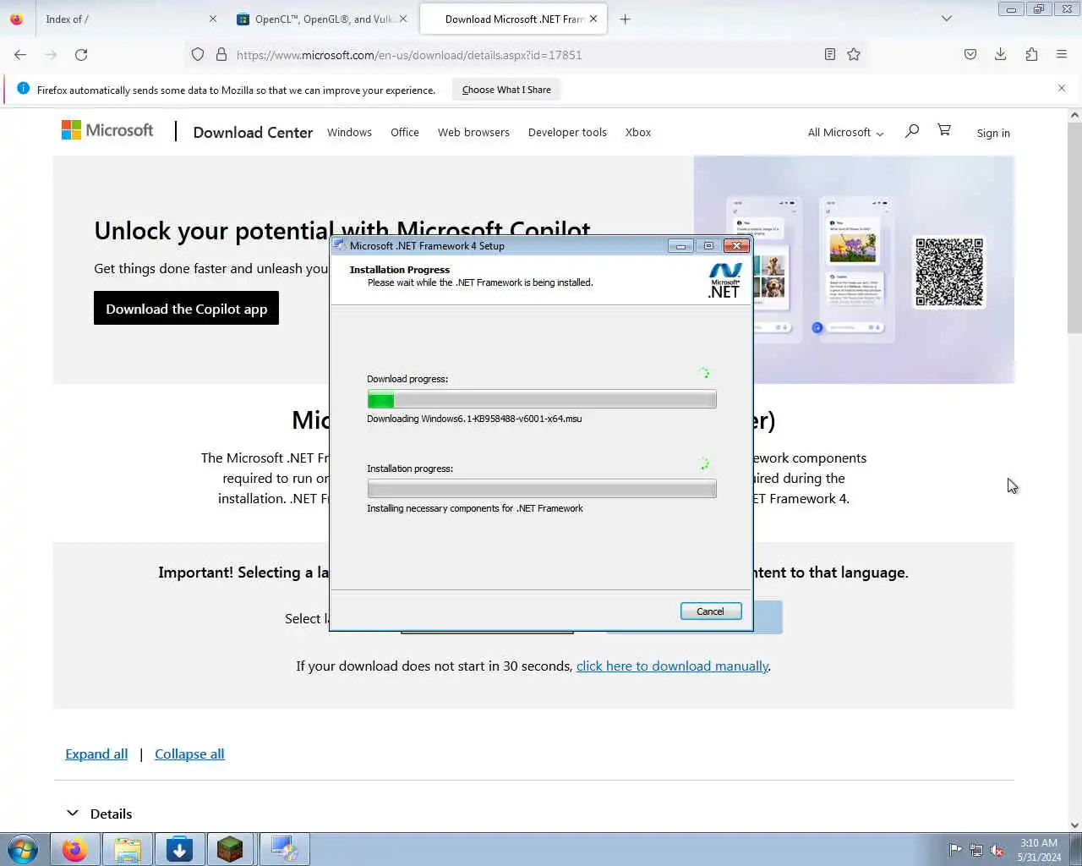Click the muted volume tray icon
1082x866 pixels.
tap(997, 850)
